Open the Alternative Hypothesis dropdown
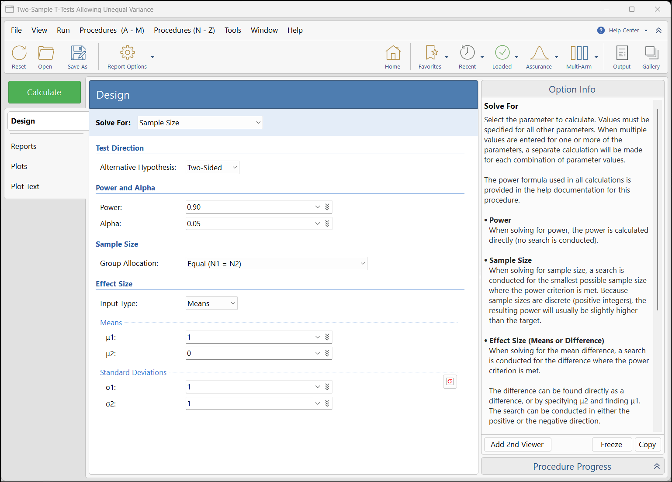The height and width of the screenshot is (482, 672). pyautogui.click(x=212, y=168)
